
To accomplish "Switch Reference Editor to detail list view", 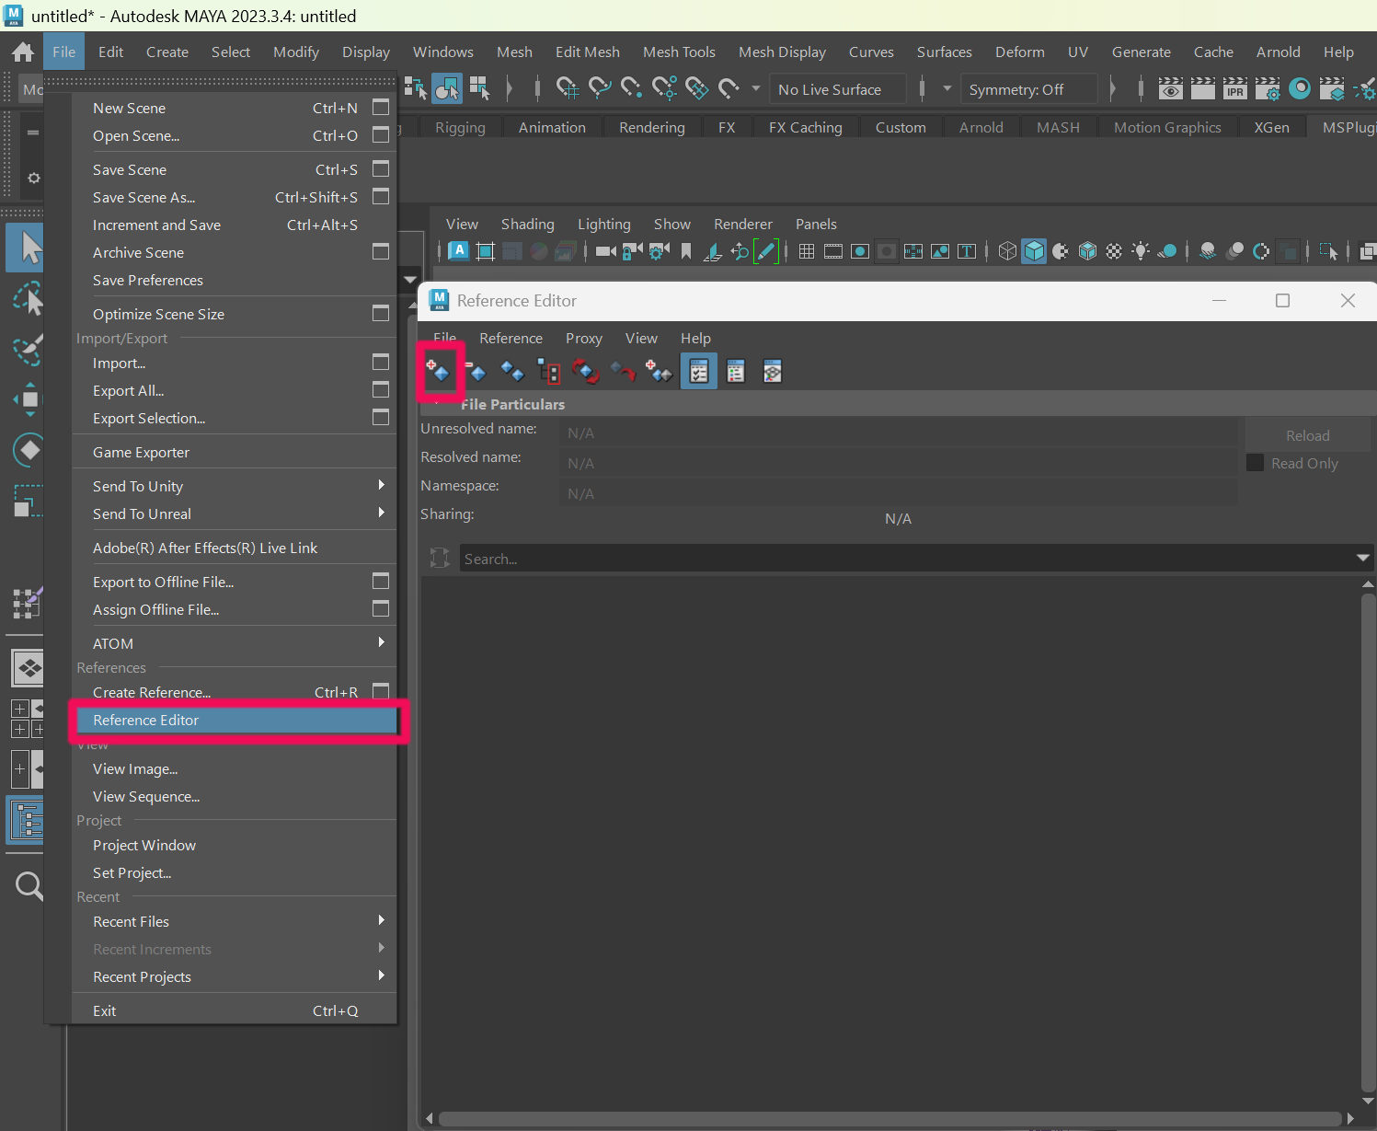I will click(735, 371).
